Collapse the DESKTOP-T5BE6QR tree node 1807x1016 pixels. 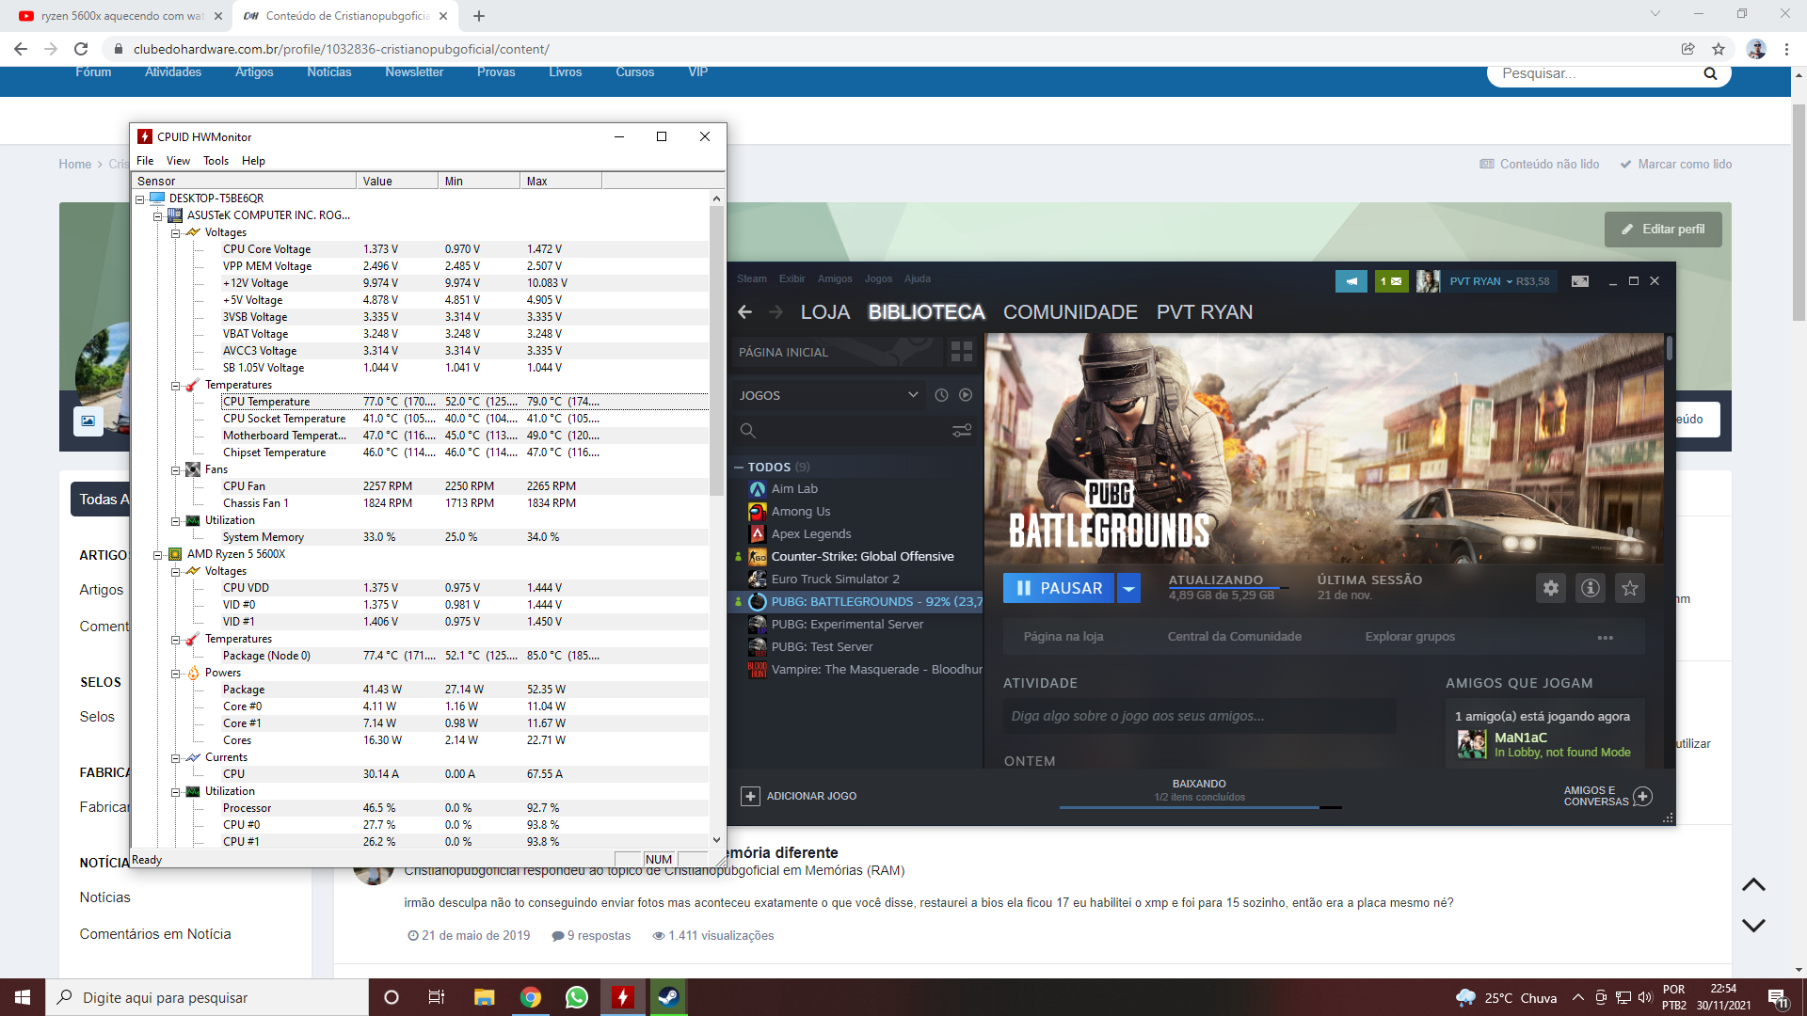[x=140, y=198]
